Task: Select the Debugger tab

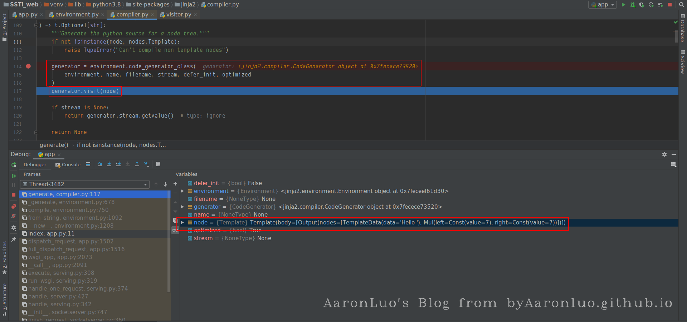Action: 35,165
